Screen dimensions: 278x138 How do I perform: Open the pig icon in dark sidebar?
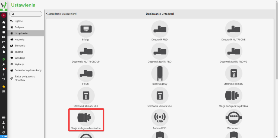4,27
